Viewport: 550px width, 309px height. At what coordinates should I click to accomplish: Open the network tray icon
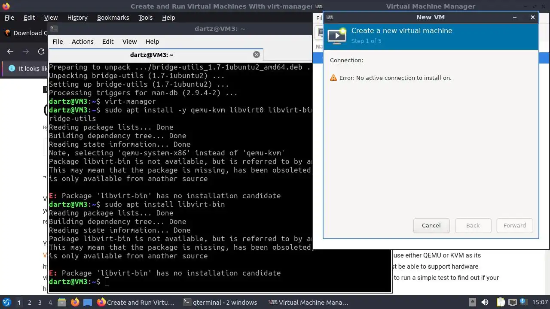coord(513,302)
